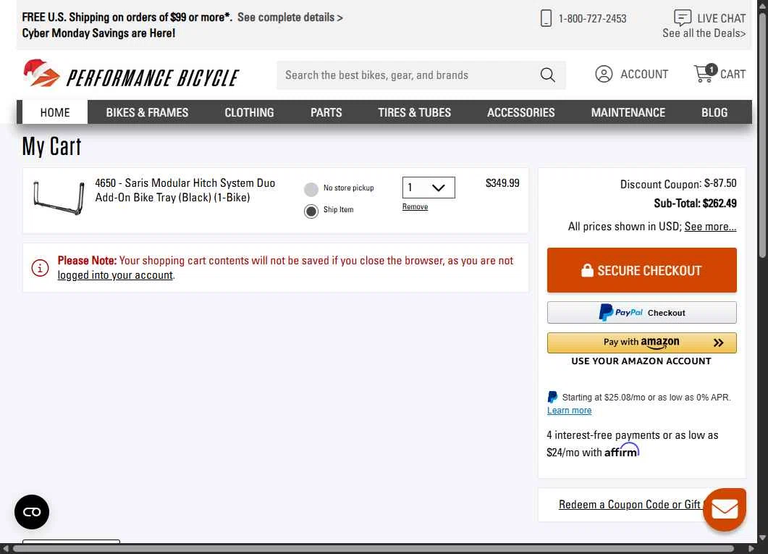
Task: Open Tires & Tubes menu
Action: click(x=414, y=112)
